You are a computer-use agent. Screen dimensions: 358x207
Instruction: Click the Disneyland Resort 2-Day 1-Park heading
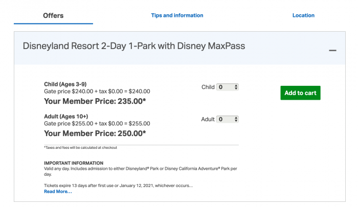coord(134,46)
